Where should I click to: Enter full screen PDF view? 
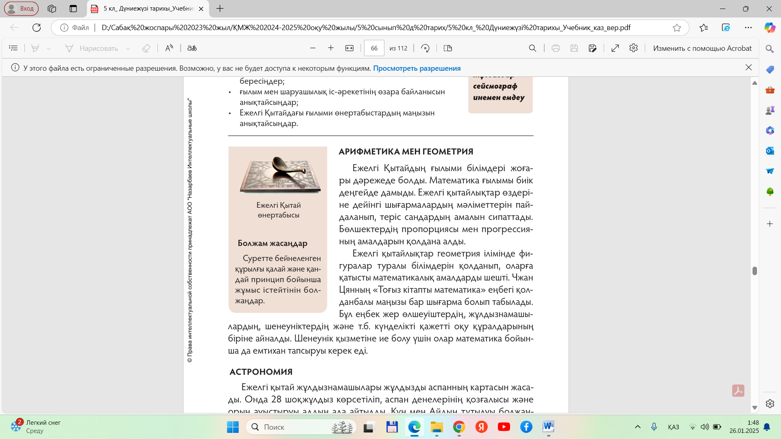(615, 48)
